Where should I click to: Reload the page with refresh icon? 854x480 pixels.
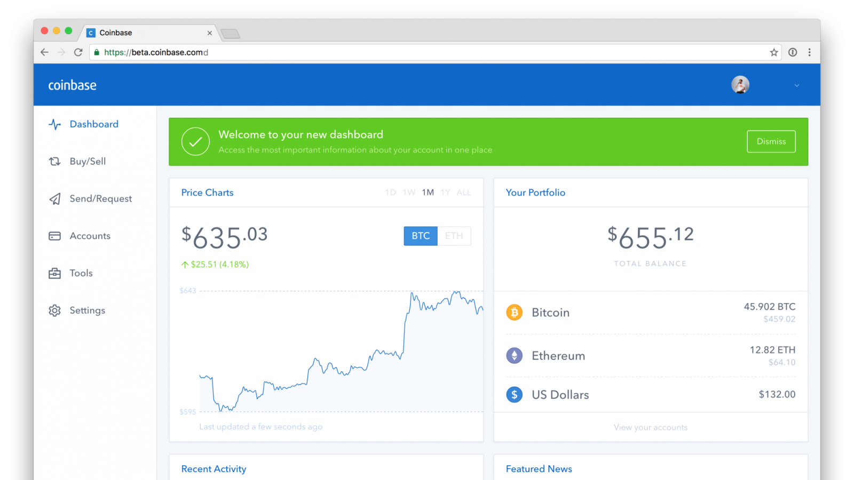[x=78, y=52]
